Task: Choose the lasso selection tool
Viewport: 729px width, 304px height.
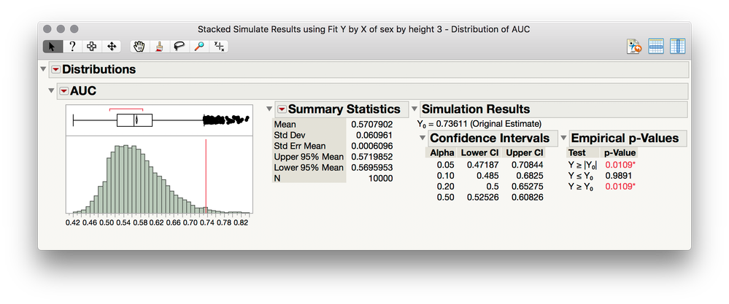Action: pyautogui.click(x=179, y=47)
